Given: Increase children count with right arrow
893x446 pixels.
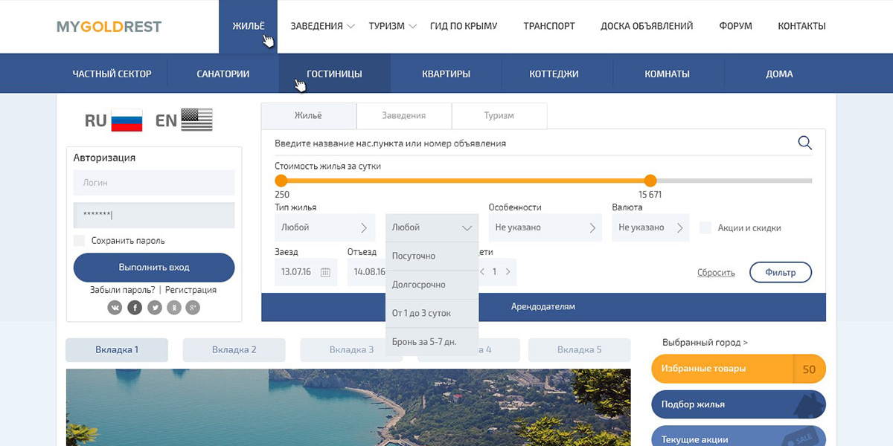Looking at the screenshot, I should 508,272.
